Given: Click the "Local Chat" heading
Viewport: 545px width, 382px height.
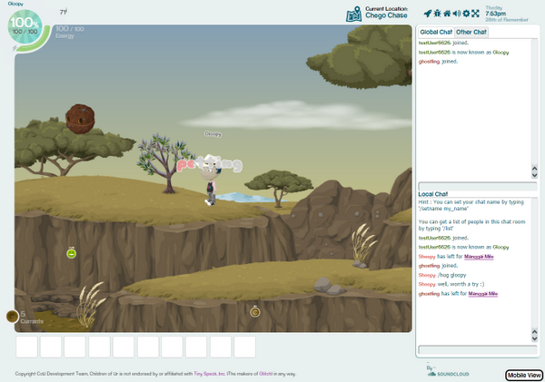Looking at the screenshot, I should click(x=432, y=194).
